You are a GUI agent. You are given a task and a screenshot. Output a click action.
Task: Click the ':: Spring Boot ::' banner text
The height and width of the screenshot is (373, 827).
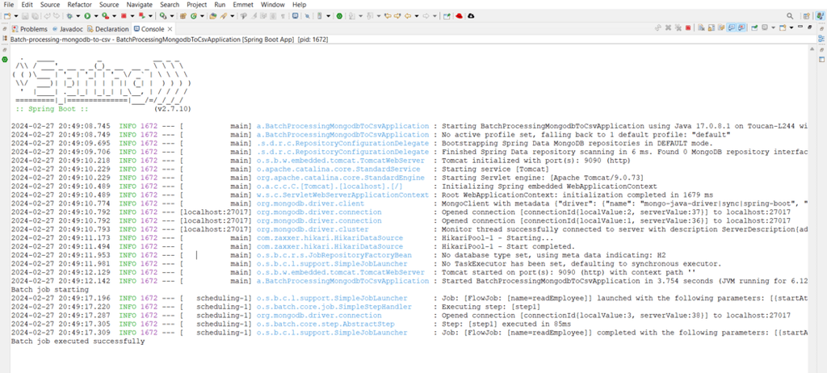(52, 109)
